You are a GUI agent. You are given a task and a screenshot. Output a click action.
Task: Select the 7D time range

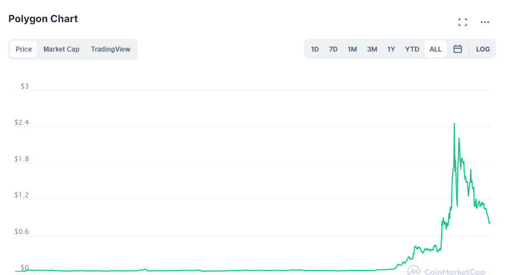click(333, 49)
